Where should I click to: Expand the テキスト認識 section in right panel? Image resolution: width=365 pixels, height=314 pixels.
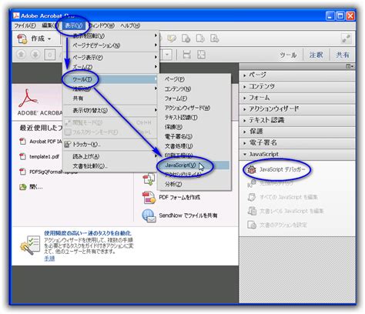click(297, 120)
